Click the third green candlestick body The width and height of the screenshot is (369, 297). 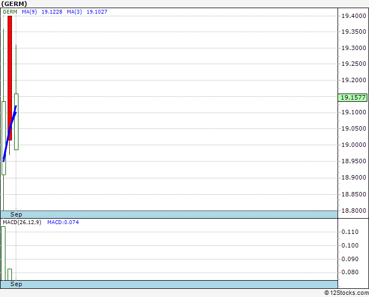click(16, 122)
